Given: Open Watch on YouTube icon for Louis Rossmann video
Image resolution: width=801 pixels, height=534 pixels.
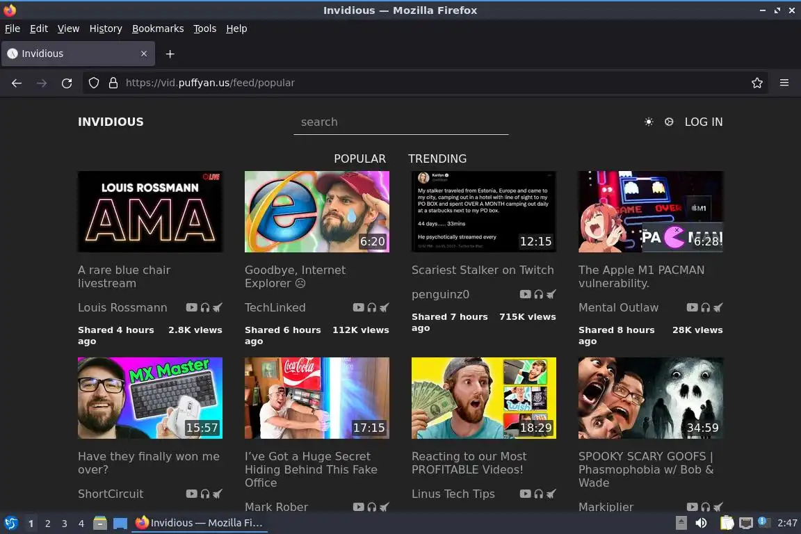Looking at the screenshot, I should pyautogui.click(x=192, y=307).
